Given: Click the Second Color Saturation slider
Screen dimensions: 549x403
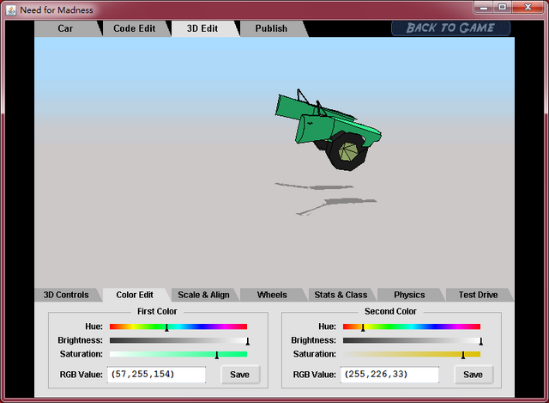Looking at the screenshot, I should [412, 354].
